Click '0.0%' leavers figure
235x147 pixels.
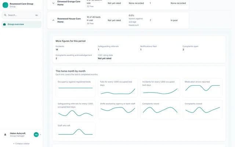tap(131, 15)
